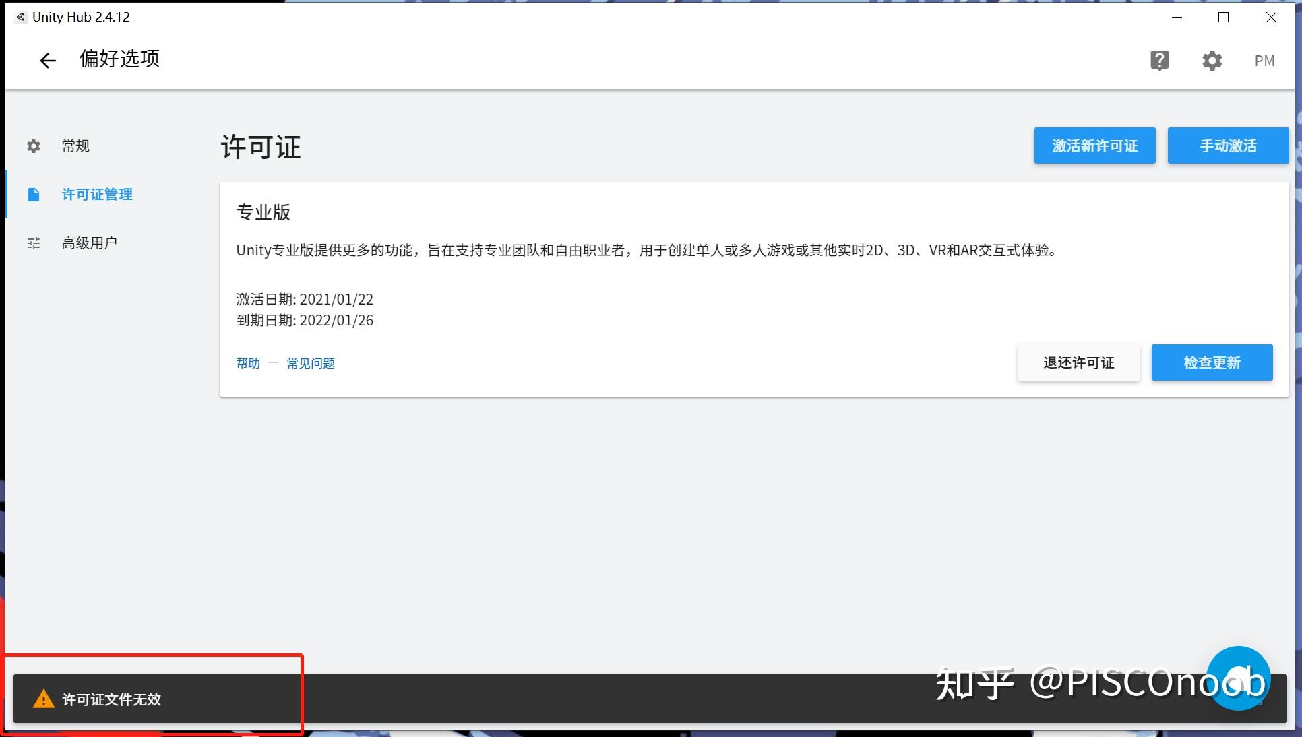Click the 激活日期: 2021/01/22 text
Image resolution: width=1302 pixels, height=737 pixels.
point(305,299)
